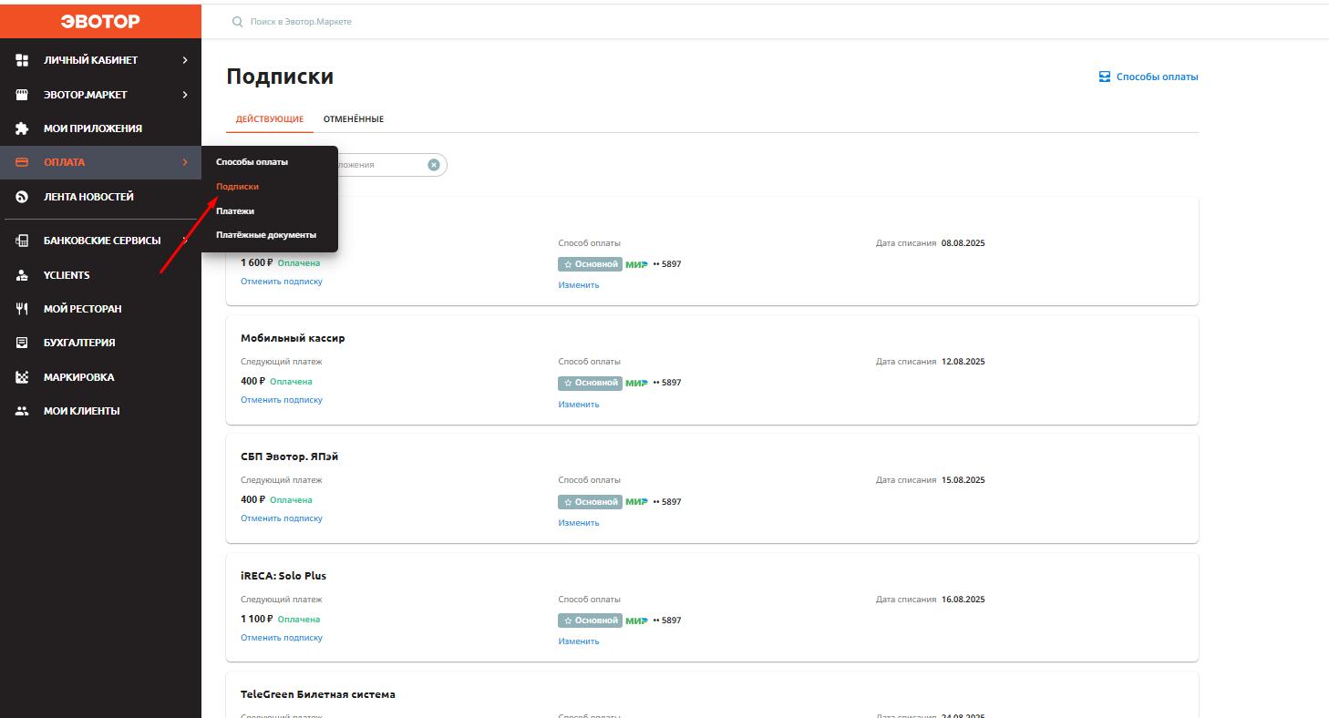This screenshot has width=1329, height=718.
Task: Change payment method for Мобильный кассир
Action: (579, 405)
